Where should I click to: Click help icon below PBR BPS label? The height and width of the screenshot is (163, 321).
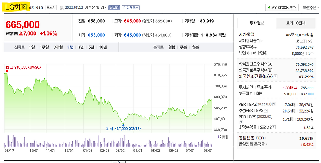(241, 122)
